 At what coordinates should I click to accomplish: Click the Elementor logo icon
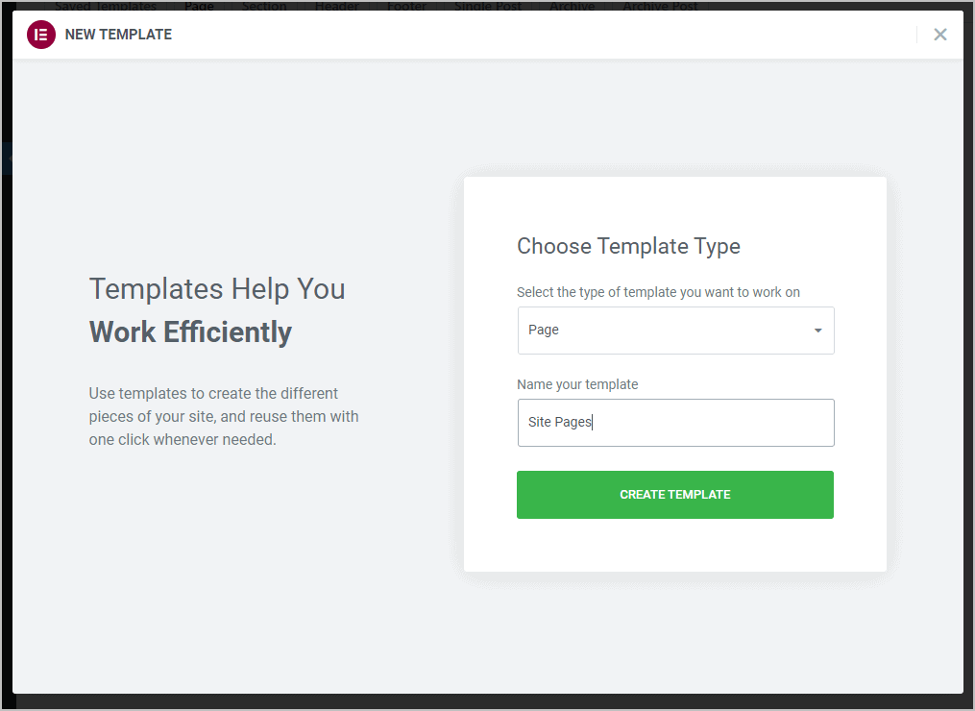[x=41, y=35]
